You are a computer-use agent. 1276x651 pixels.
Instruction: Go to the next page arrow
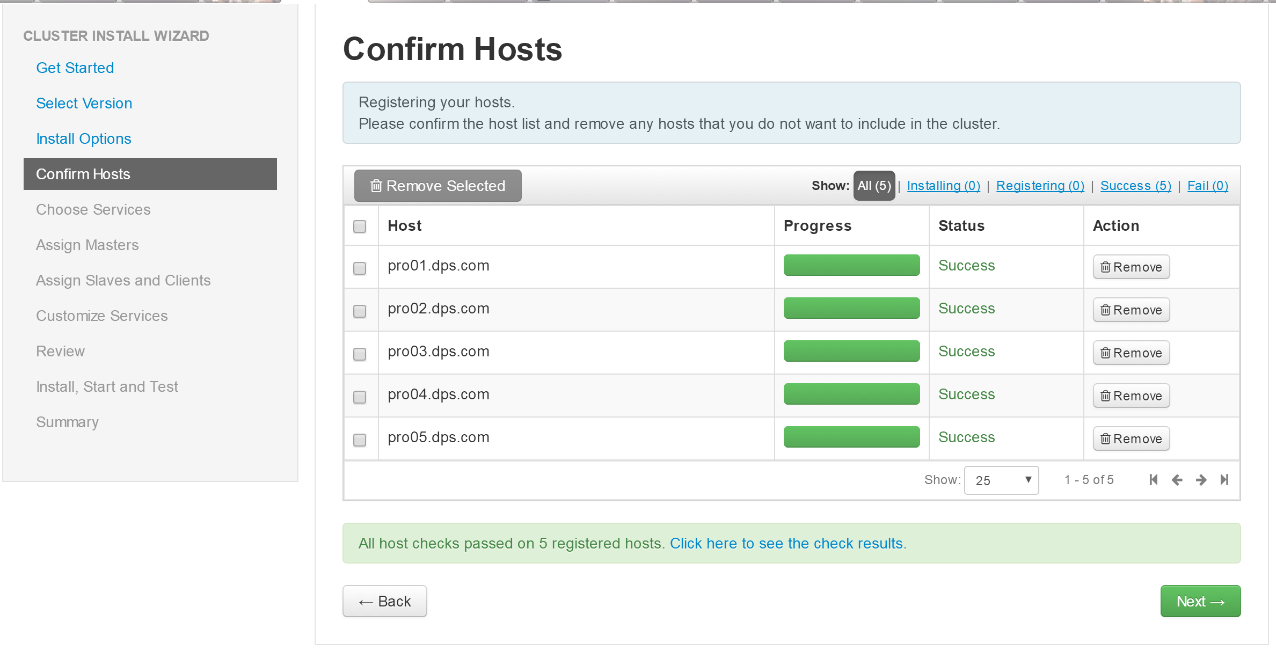pyautogui.click(x=1201, y=480)
